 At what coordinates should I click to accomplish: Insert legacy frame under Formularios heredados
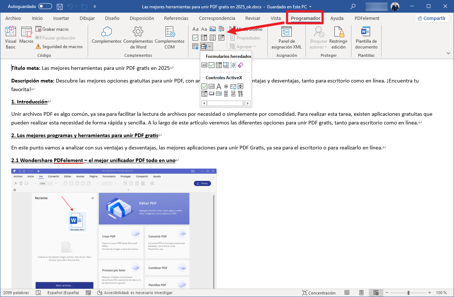click(x=226, y=65)
